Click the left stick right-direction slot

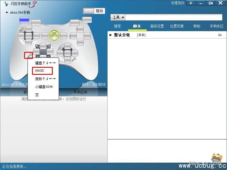tap(36, 36)
